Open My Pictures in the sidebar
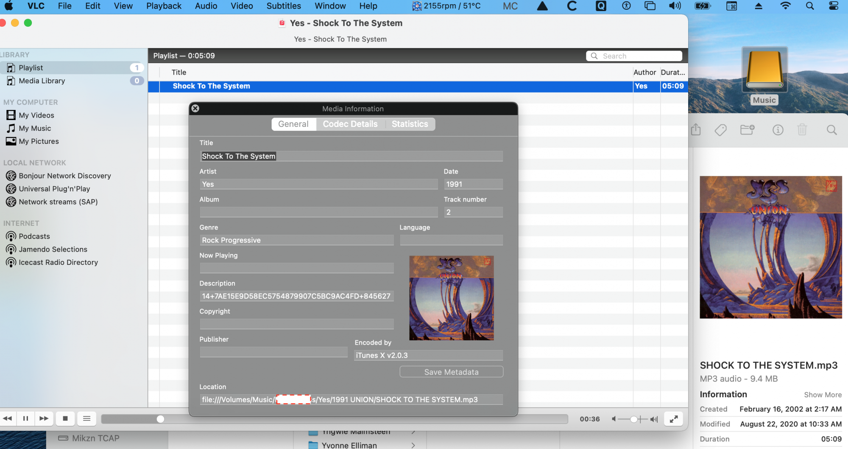The image size is (848, 449). click(x=39, y=141)
